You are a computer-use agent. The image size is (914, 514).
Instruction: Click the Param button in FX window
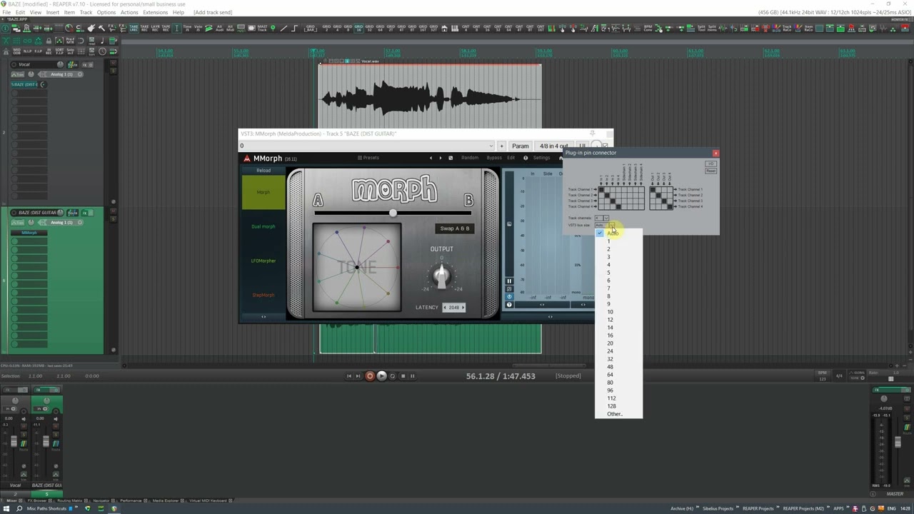(520, 146)
